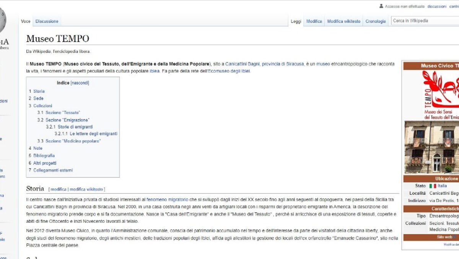Viewport: 459px width, 259px height.
Task: Click the Cerca in Wikipedia search field
Action: tap(425, 21)
